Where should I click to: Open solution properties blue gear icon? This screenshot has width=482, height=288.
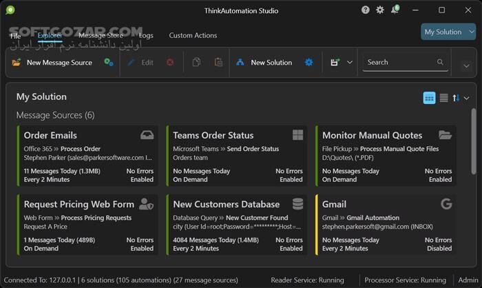tap(308, 63)
